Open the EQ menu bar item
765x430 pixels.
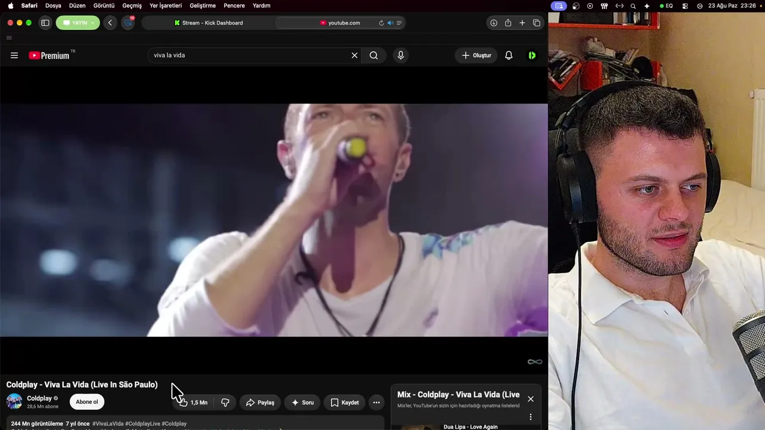click(x=666, y=5)
